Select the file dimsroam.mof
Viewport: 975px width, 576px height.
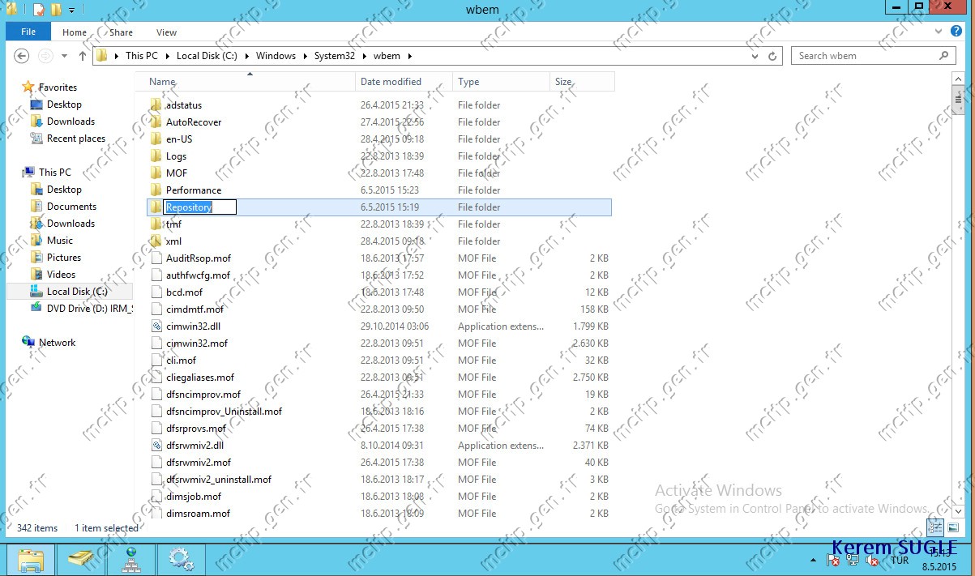pos(198,514)
